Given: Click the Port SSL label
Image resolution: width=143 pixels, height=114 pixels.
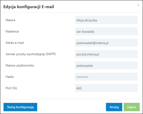Looking at the screenshot, I should [x=11, y=88].
